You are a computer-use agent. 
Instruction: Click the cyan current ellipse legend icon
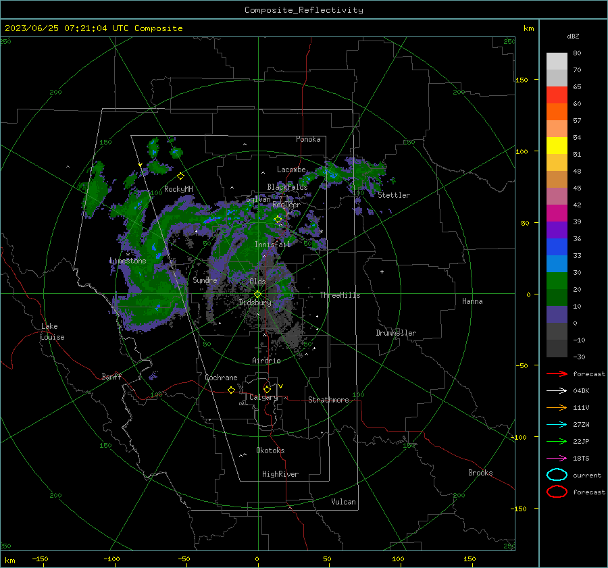557,475
